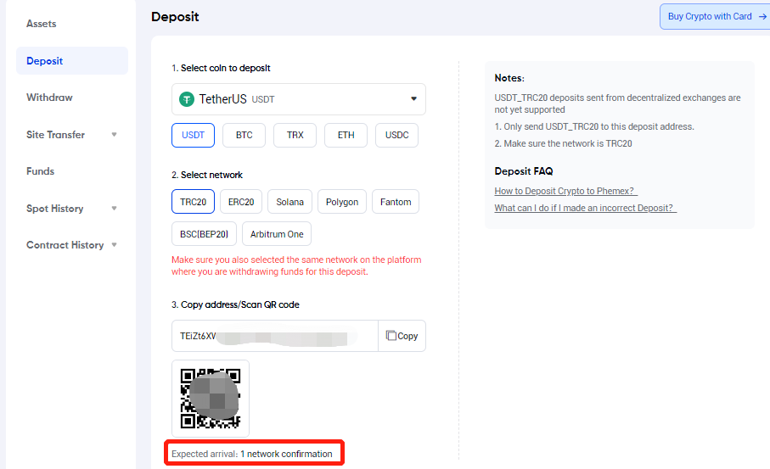Click '3. Copy address/Scan QR code' label
This screenshot has width=770, height=469.
tap(235, 304)
